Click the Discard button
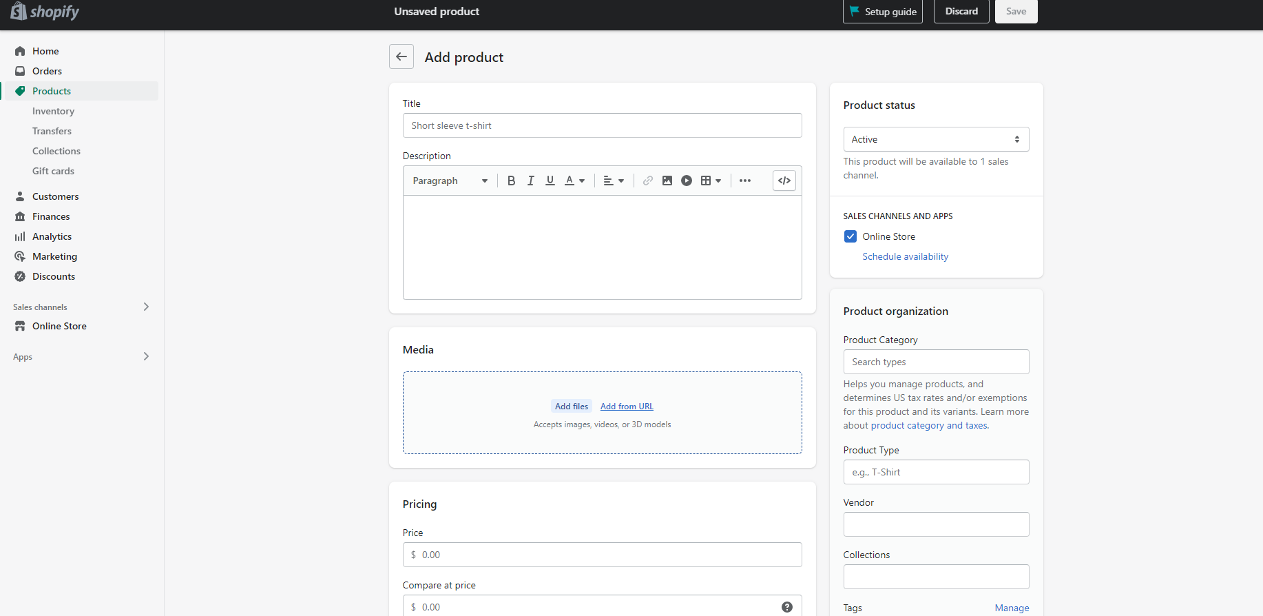Screen dimensions: 1263x616 (961, 12)
